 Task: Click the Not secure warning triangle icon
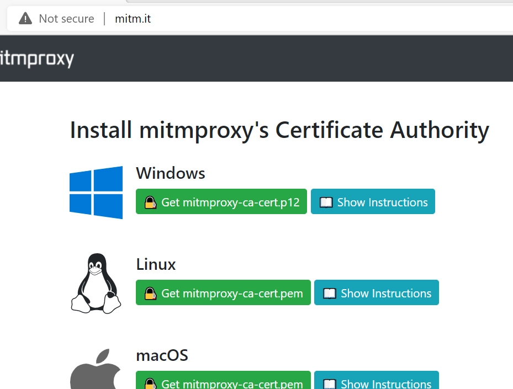point(25,18)
